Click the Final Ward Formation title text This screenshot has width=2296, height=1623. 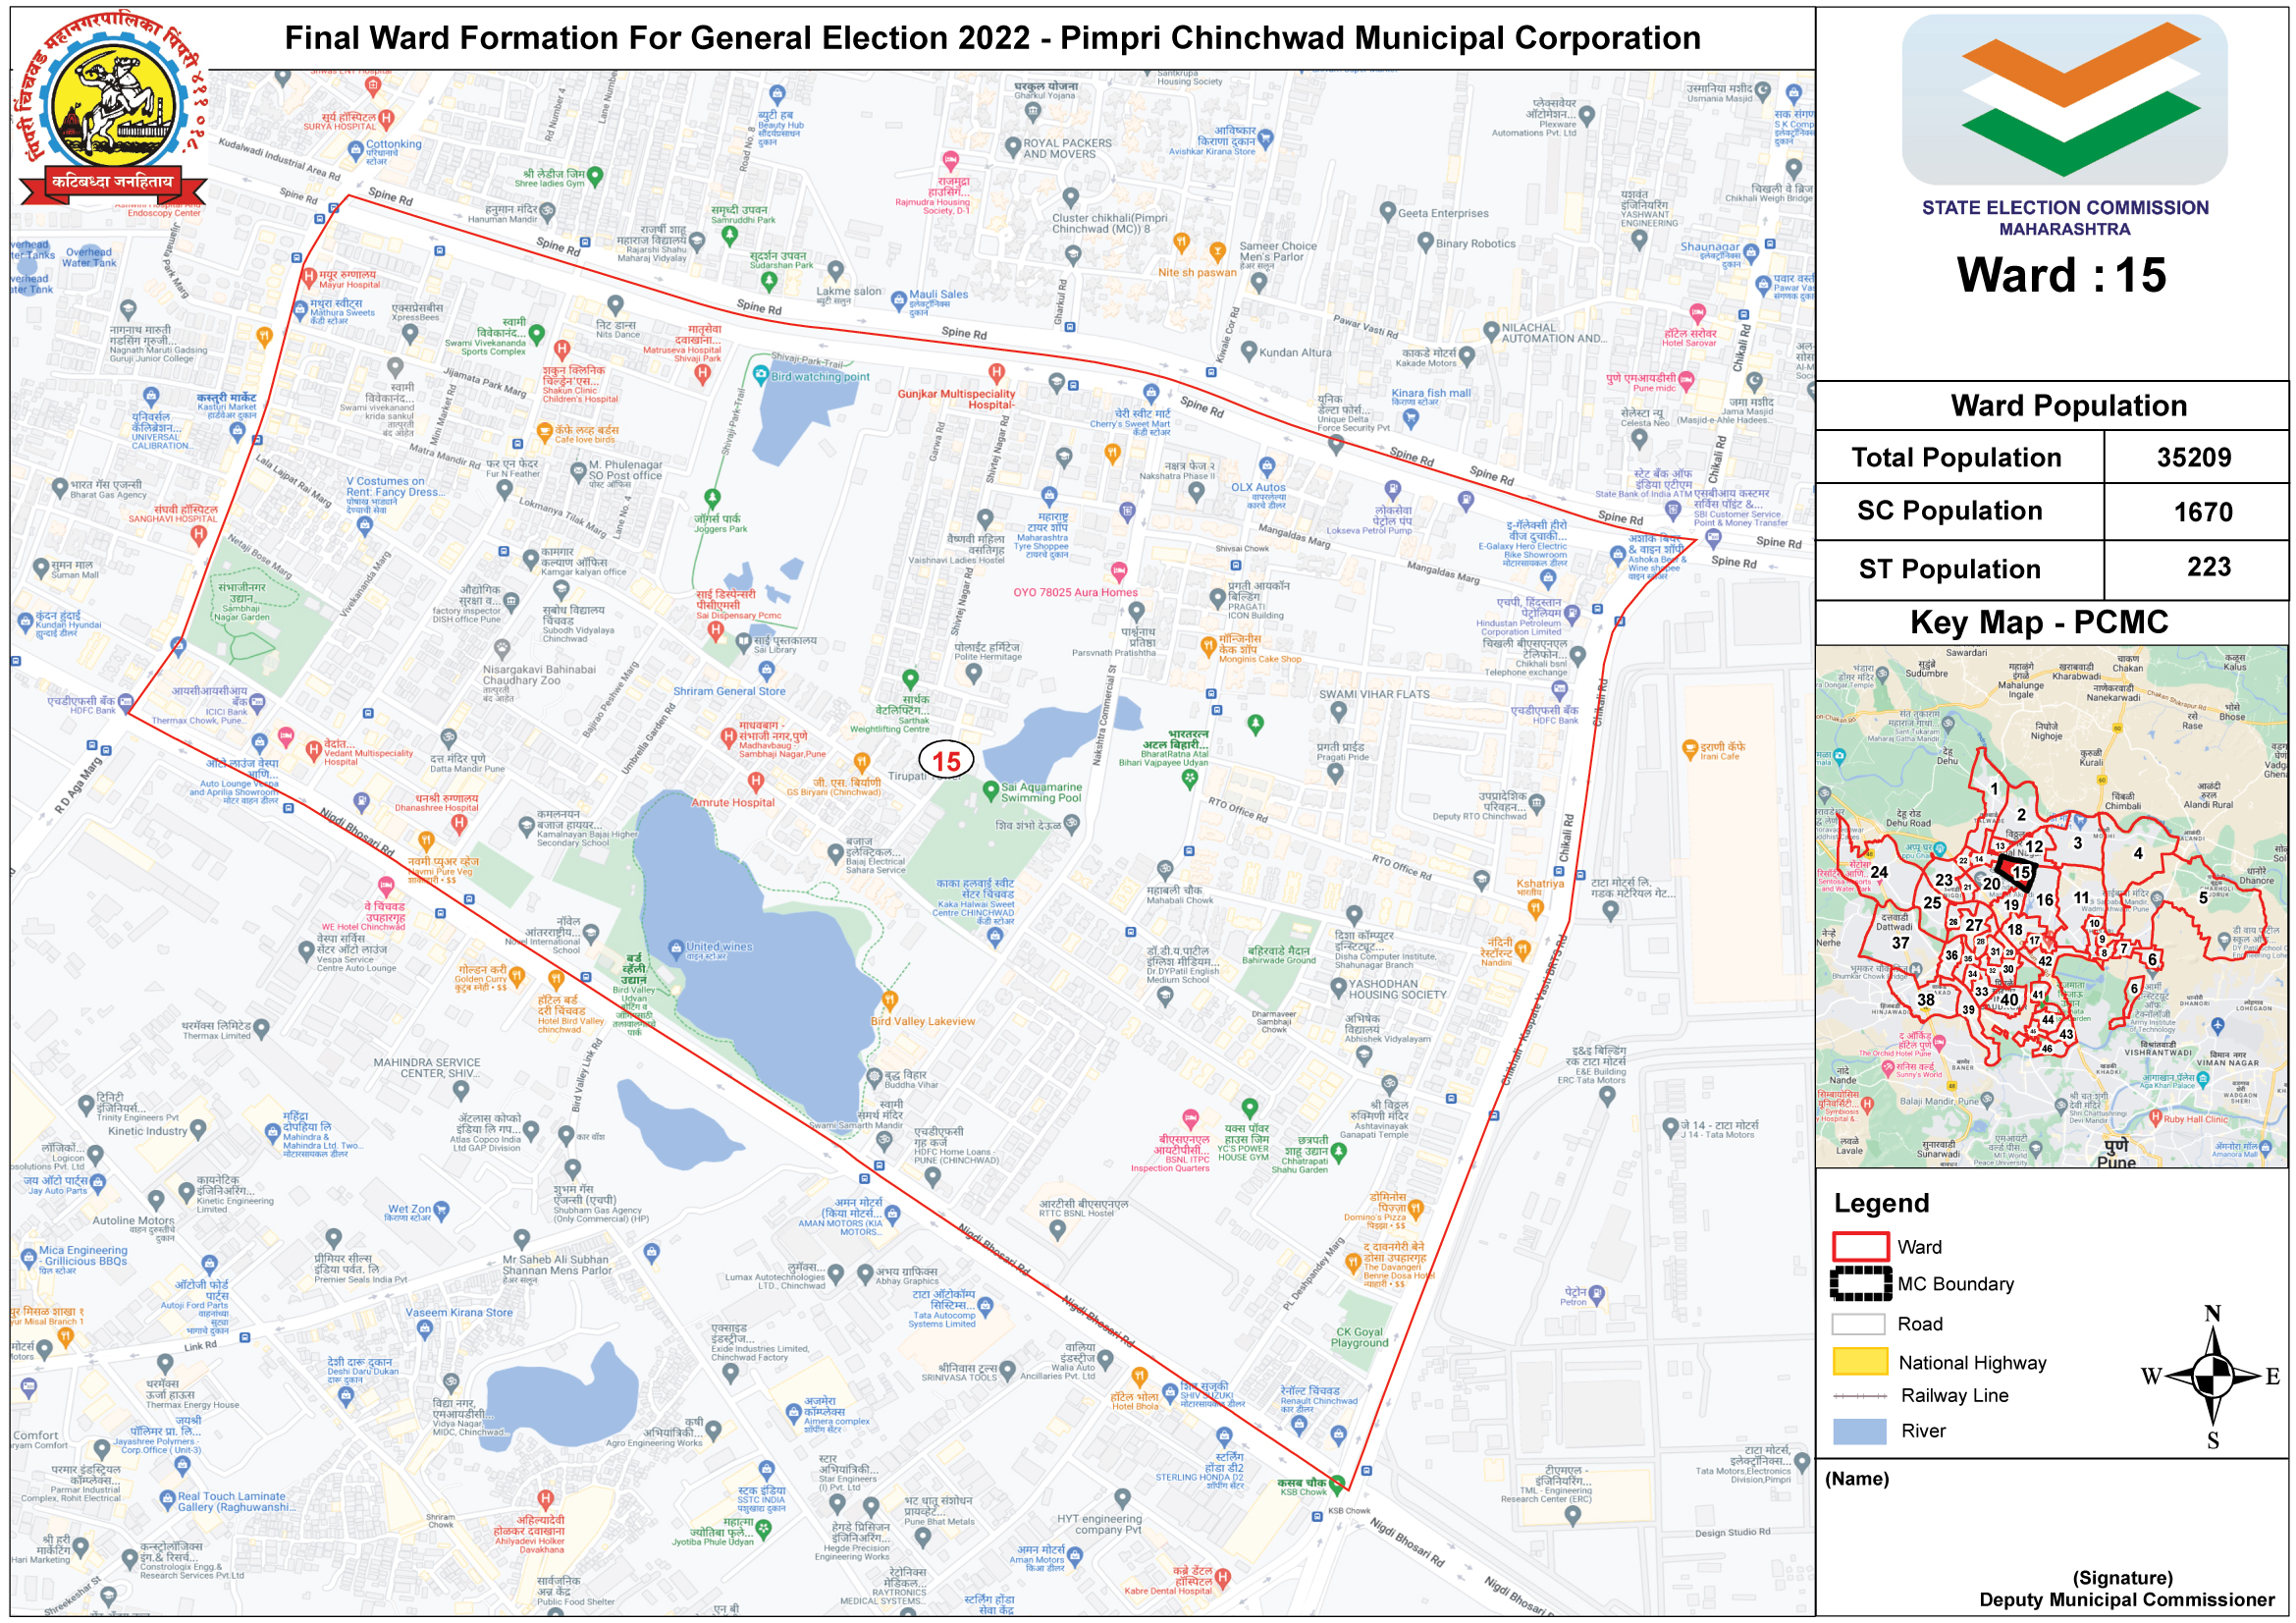point(992,38)
